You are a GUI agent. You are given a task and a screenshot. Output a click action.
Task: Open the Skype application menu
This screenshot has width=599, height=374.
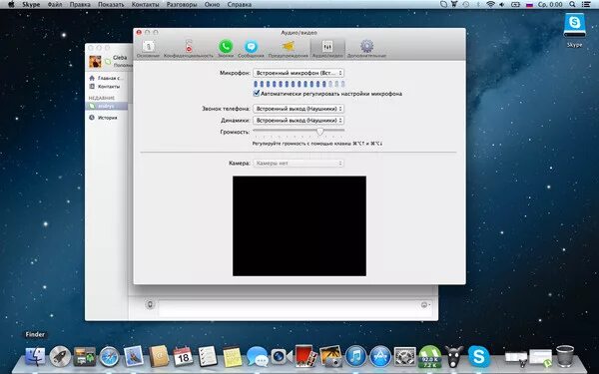[31, 5]
